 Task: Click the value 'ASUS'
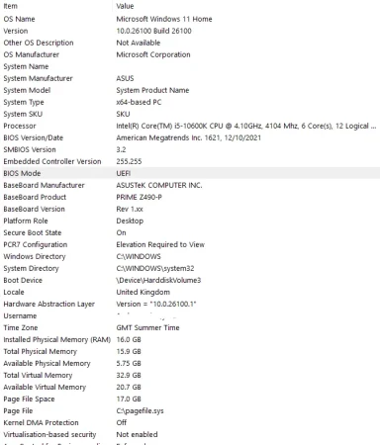point(125,78)
